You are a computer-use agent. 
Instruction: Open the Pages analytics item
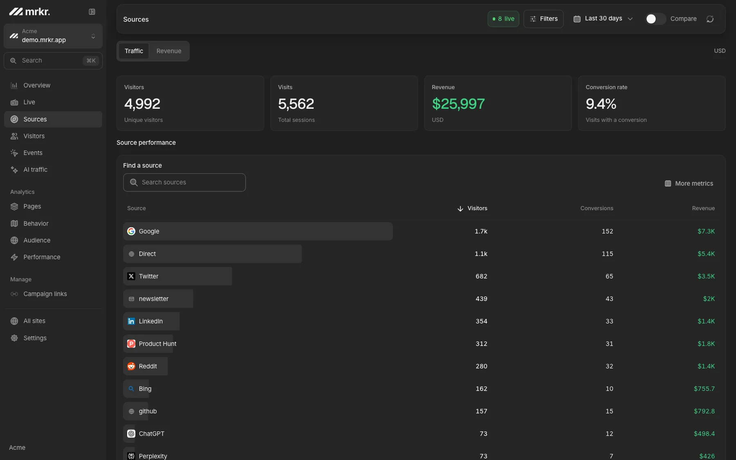tap(53, 206)
